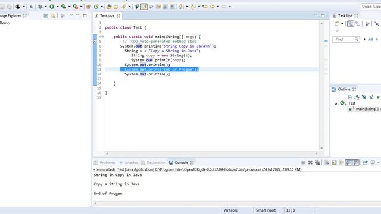Select the Package Explorer tab
The image size is (381, 214).
(x=11, y=16)
